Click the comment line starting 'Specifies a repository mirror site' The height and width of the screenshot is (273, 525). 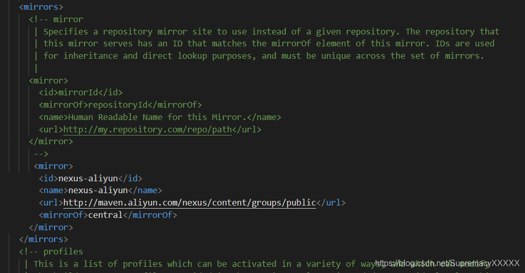click(271, 32)
